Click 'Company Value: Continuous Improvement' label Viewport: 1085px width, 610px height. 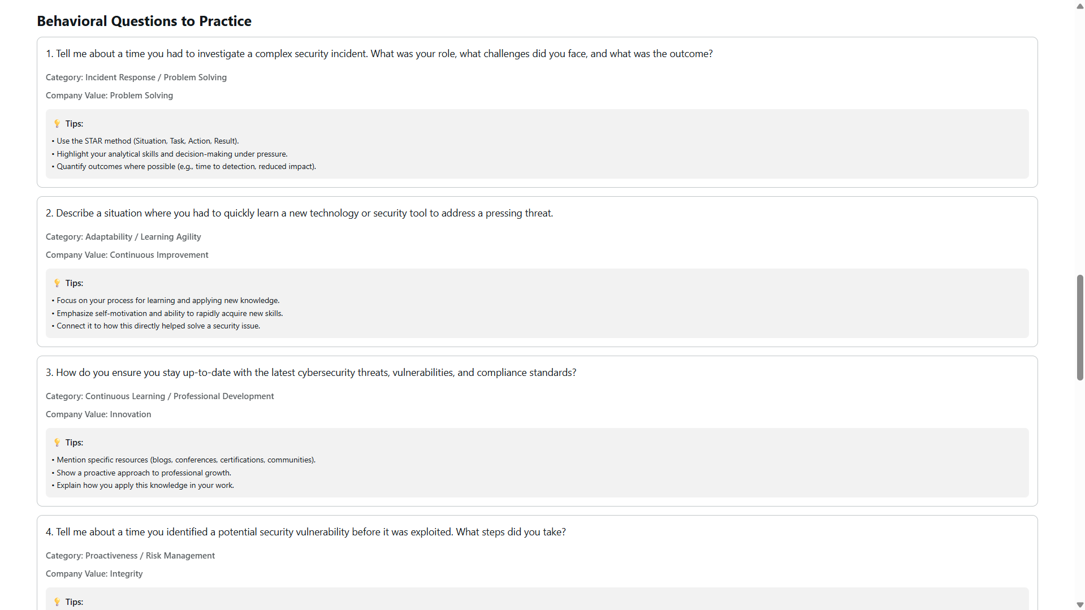click(127, 255)
